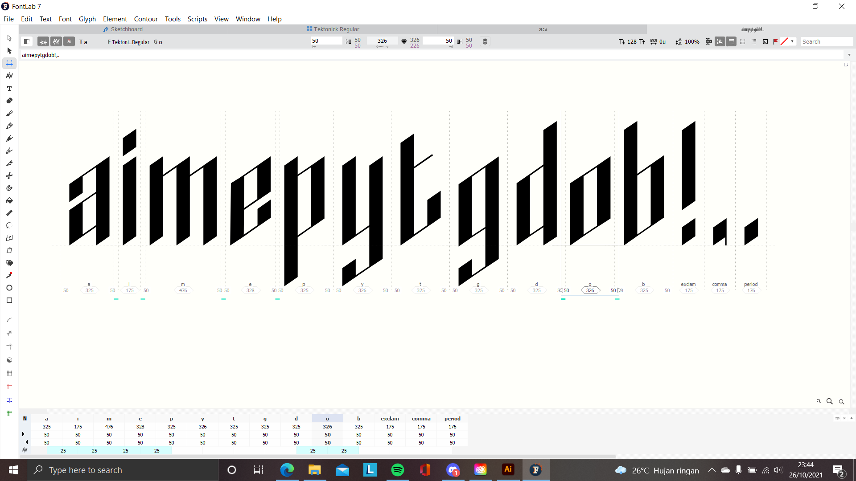
Task: Click the 'exclam' column header in metrics table
Action: pyautogui.click(x=390, y=419)
